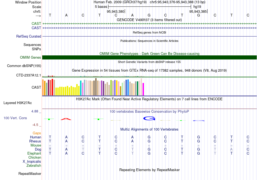This screenshot has height=180, width=257.
Task: Click the RefSeq genes from NCBI title
Action: pyautogui.click(x=149, y=33)
